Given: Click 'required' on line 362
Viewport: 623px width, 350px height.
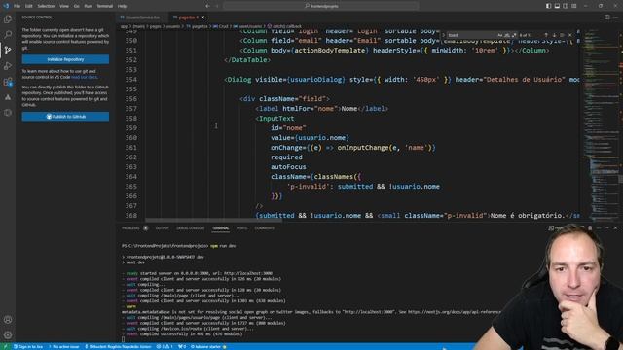Looking at the screenshot, I should click(286, 157).
